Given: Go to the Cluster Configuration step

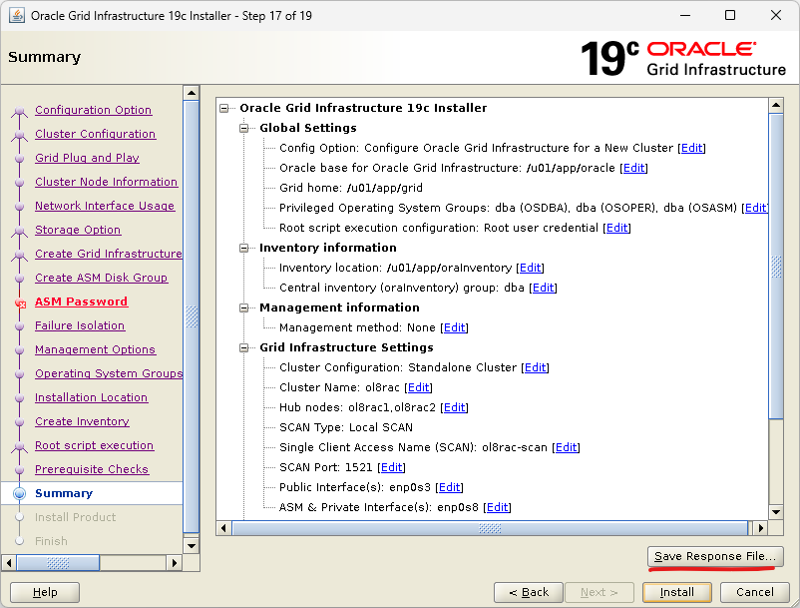Looking at the screenshot, I should click(x=96, y=134).
